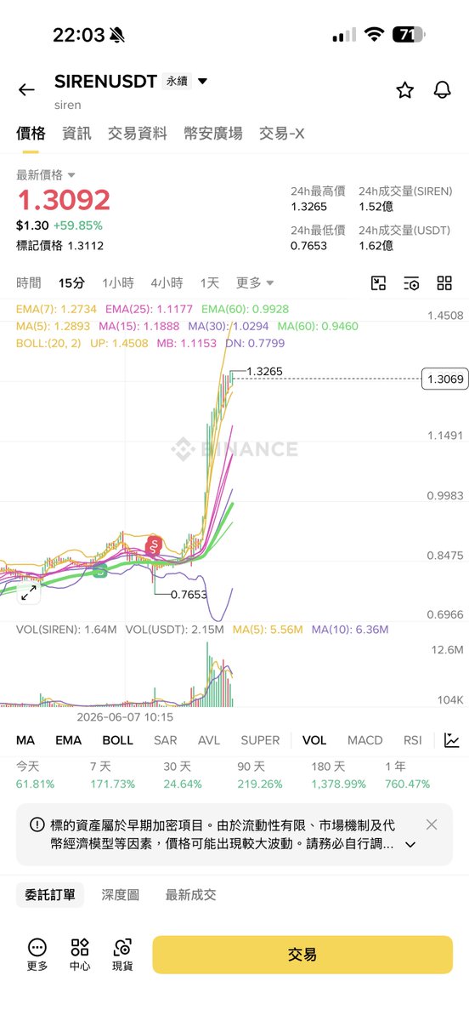Switch to the 資訊 tab
The width and height of the screenshot is (469, 1021).
(x=76, y=133)
